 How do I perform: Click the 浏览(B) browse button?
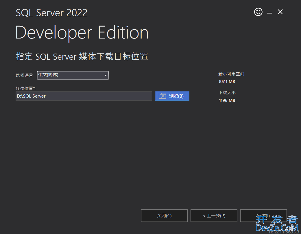(x=172, y=96)
